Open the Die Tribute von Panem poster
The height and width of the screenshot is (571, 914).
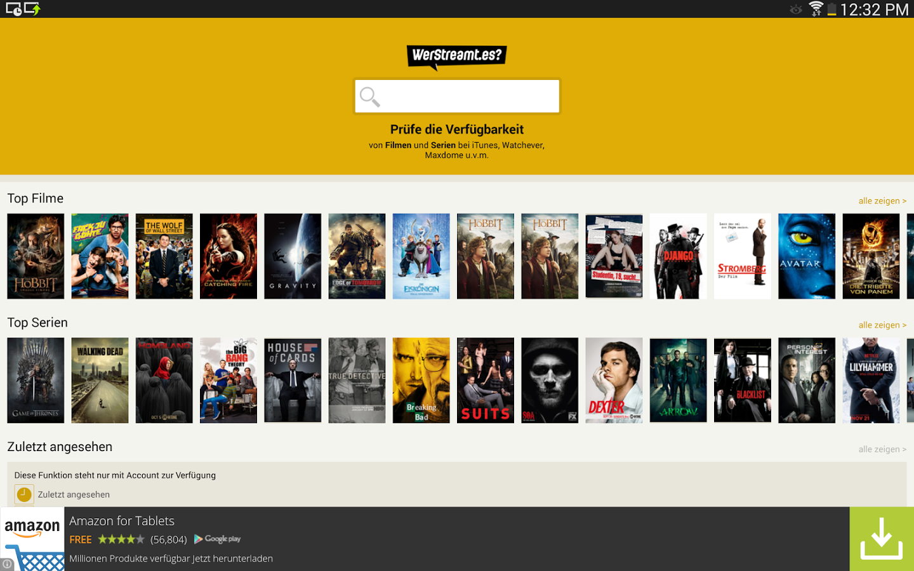[x=871, y=256]
